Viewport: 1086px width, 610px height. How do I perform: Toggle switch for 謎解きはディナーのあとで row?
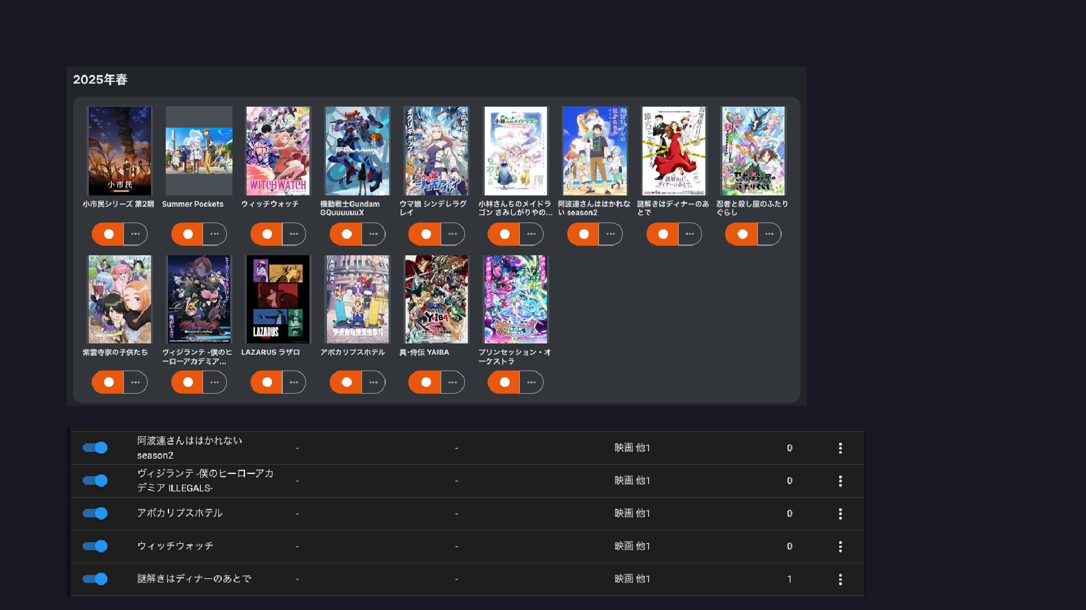click(95, 579)
